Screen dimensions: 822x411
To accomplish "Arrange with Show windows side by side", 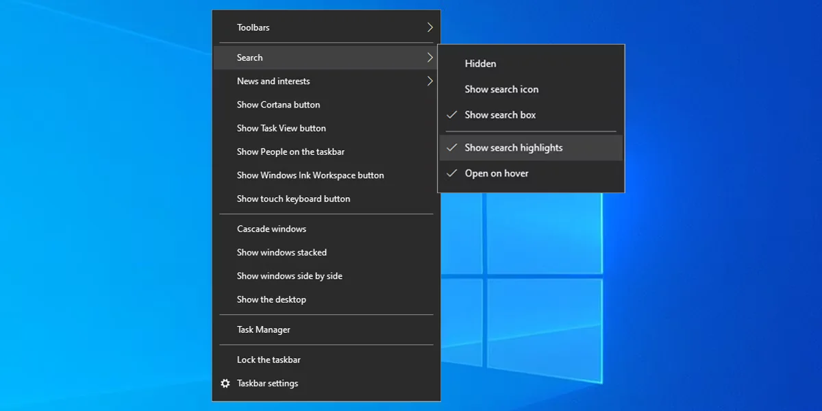I will click(x=289, y=276).
